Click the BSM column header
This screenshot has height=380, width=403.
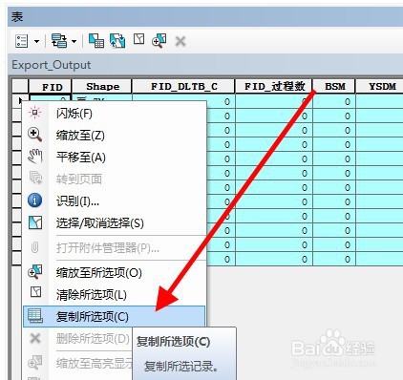coord(334,87)
